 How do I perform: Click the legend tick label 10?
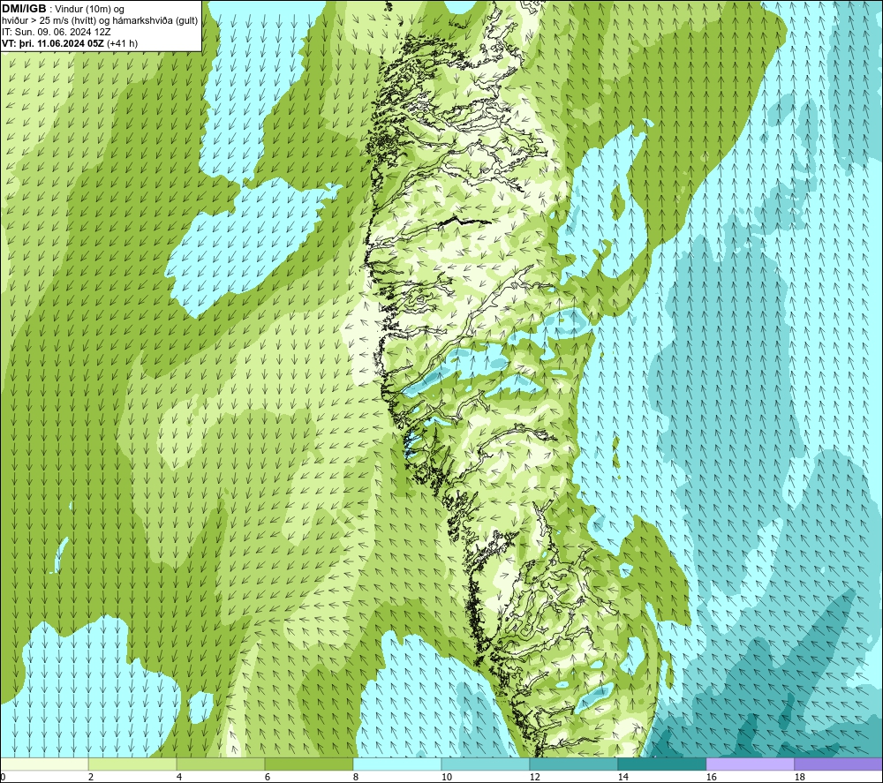446,777
